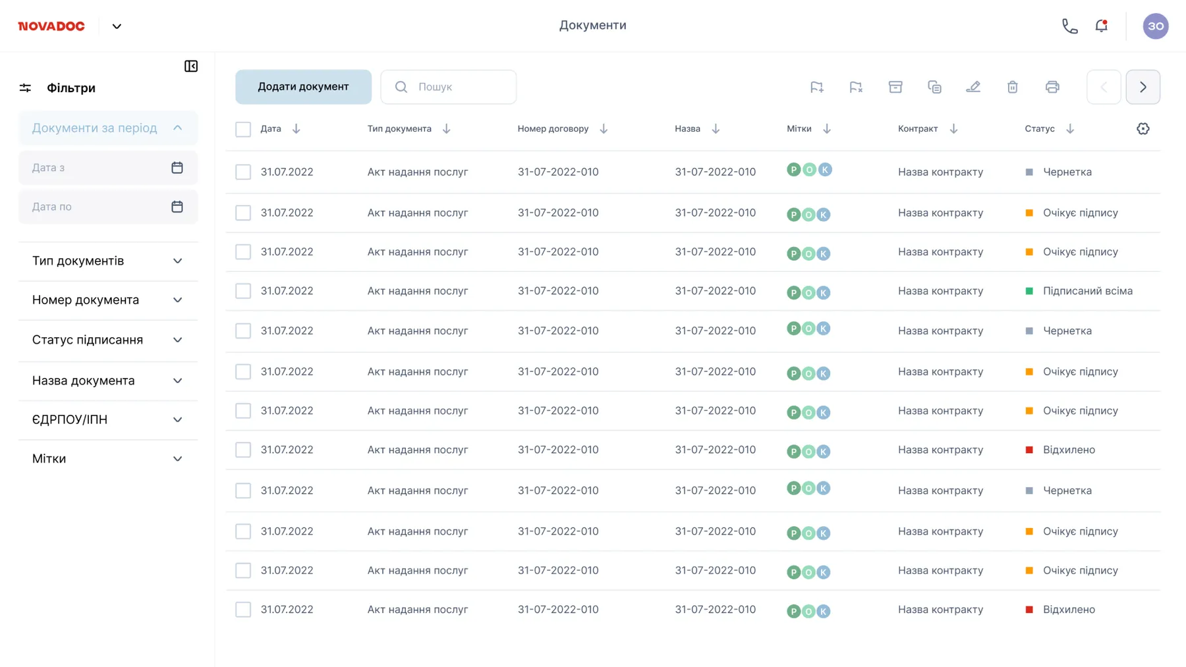Click the copy documents icon
Viewport: 1186px width, 667px height.
[934, 87]
